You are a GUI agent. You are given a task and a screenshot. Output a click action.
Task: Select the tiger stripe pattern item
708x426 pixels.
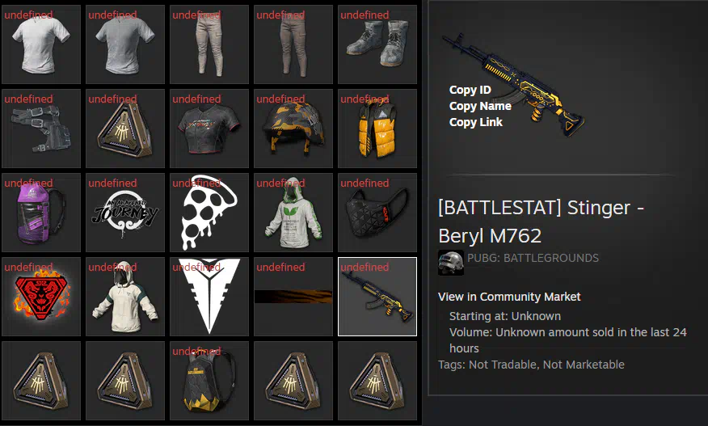click(x=293, y=297)
